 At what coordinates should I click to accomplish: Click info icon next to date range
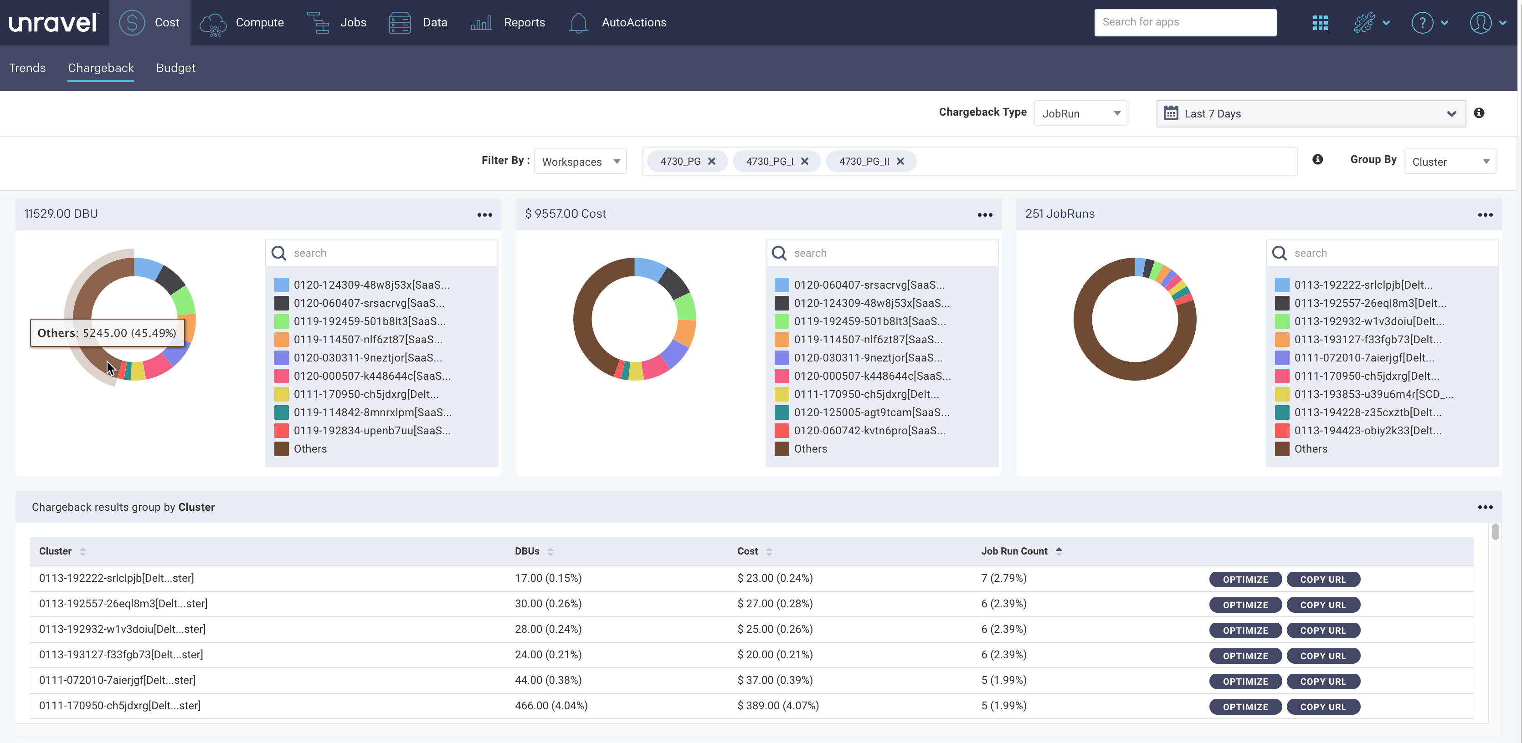point(1479,113)
